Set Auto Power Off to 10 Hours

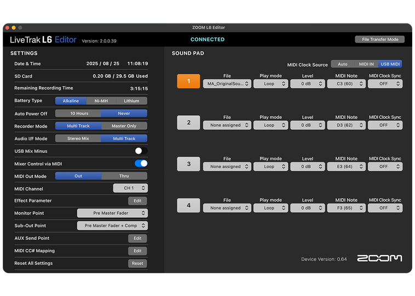(78, 113)
